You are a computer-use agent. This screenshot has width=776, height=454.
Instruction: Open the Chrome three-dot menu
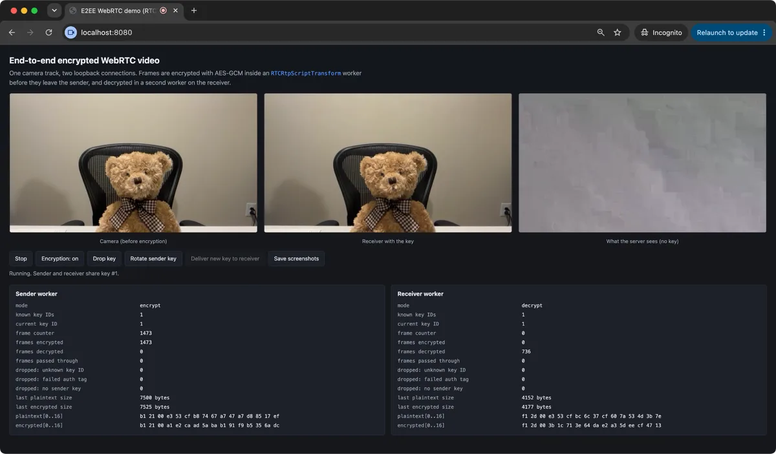pyautogui.click(x=764, y=32)
